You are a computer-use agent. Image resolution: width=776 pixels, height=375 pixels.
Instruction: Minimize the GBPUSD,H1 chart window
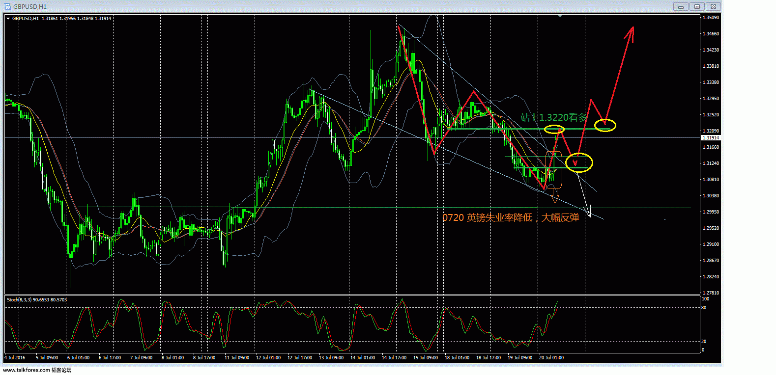click(x=681, y=6)
